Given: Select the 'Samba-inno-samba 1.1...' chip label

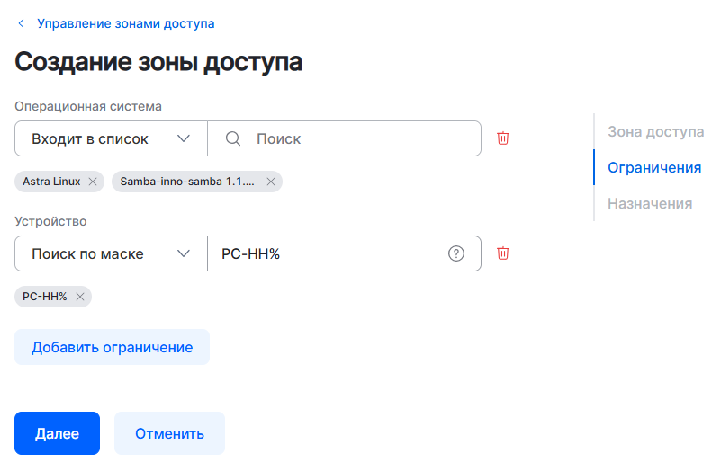Looking at the screenshot, I should coord(187,182).
